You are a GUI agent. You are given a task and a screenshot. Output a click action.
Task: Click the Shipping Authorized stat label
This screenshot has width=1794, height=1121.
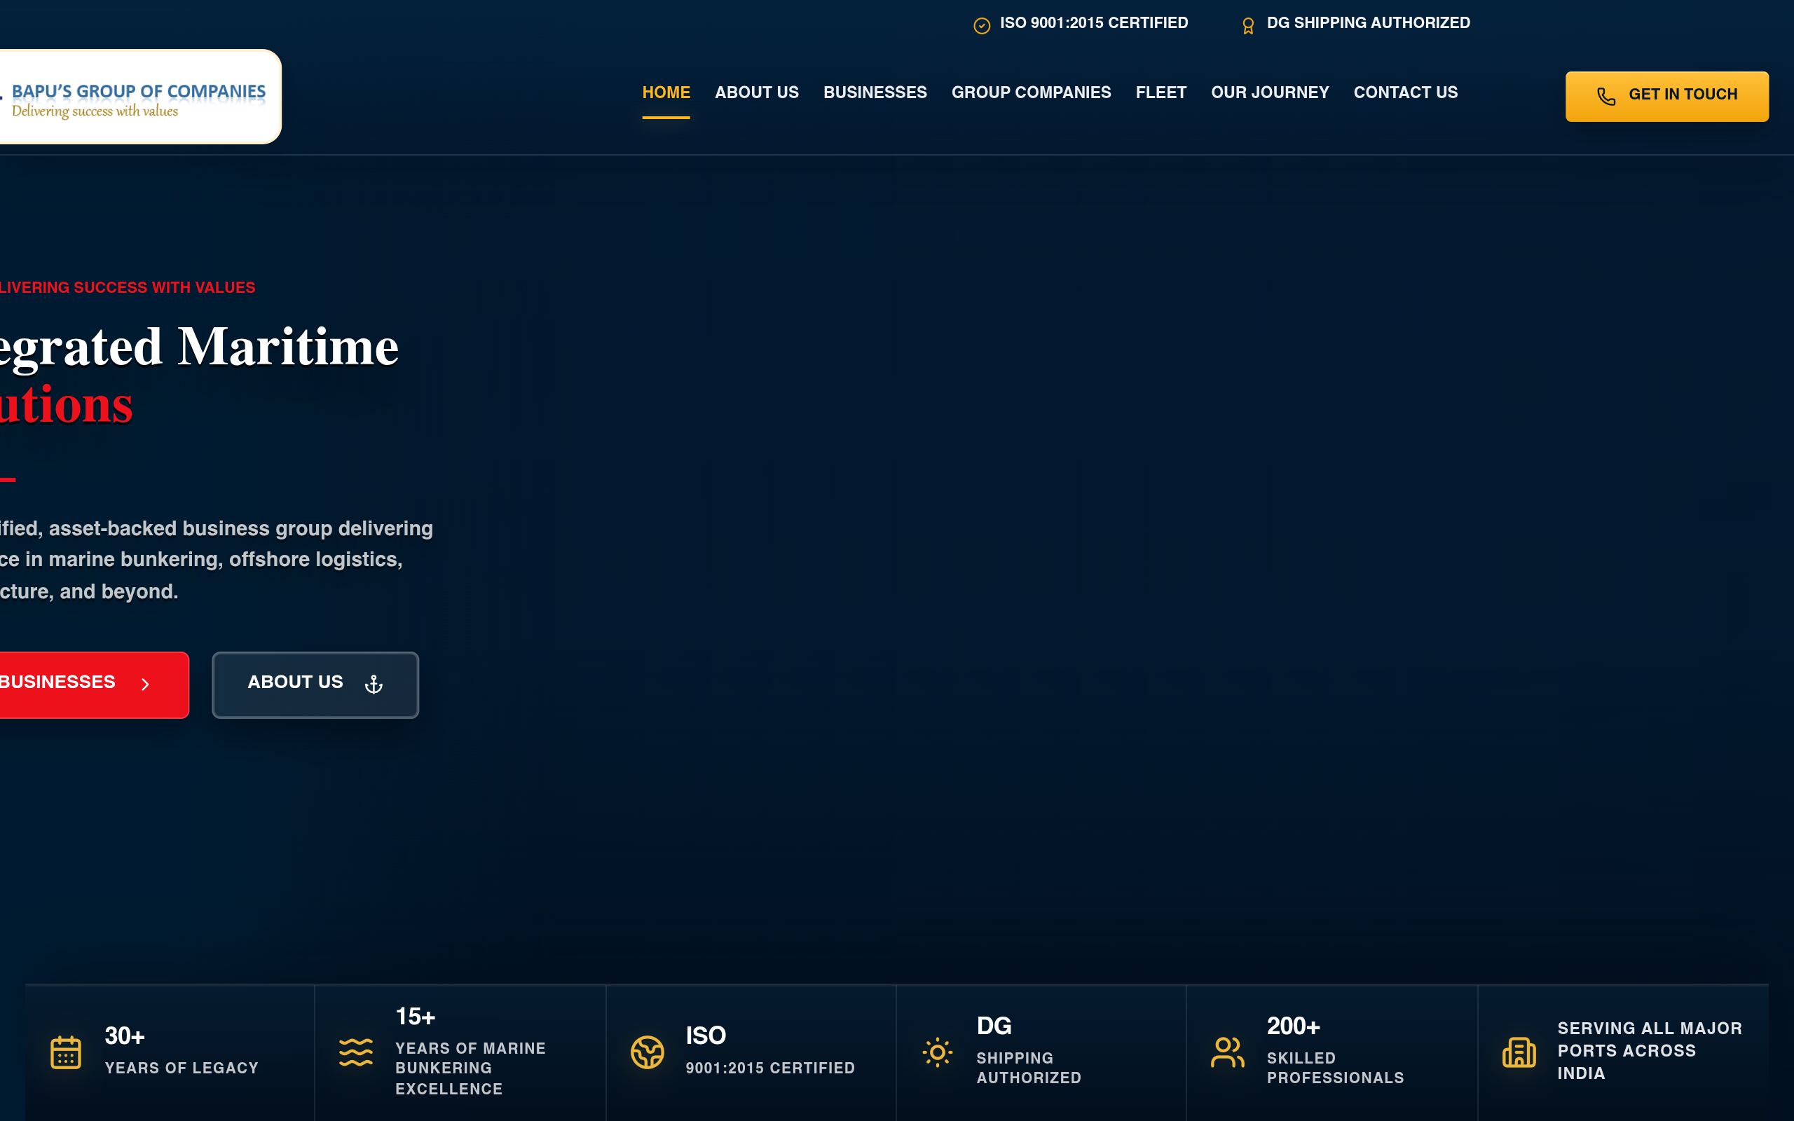(1029, 1068)
